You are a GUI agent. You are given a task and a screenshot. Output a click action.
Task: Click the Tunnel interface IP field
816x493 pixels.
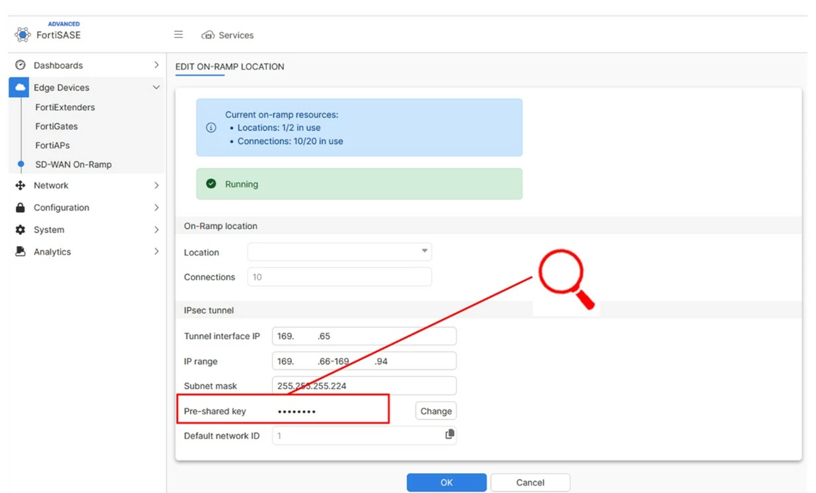coord(364,336)
